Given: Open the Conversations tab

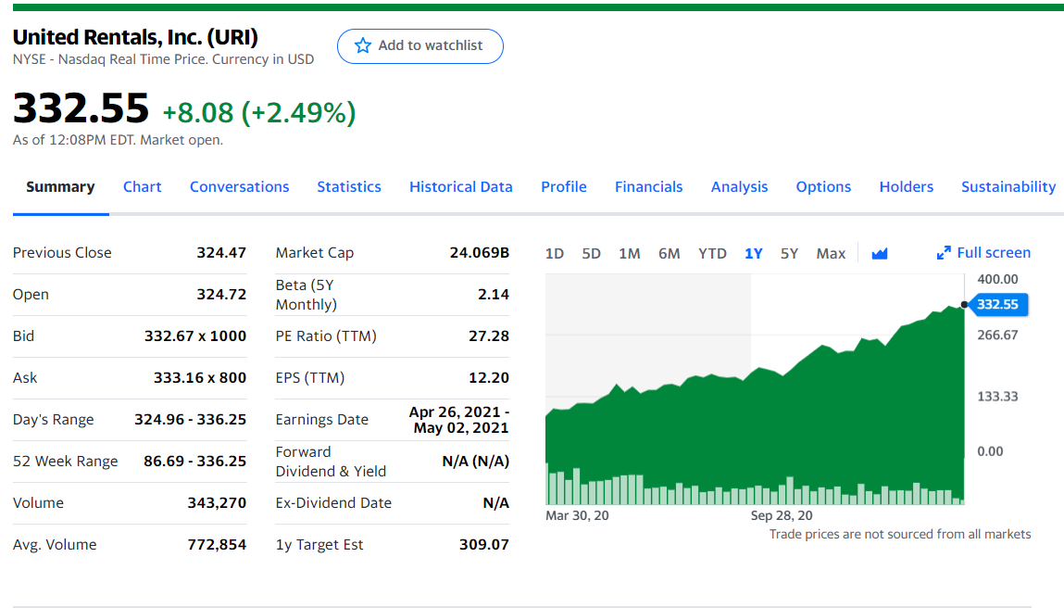Looking at the screenshot, I should click(x=239, y=187).
